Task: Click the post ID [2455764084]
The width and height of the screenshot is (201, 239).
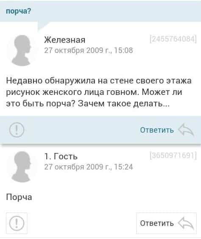Action: (173, 39)
